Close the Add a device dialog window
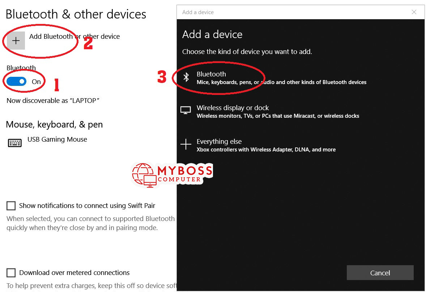This screenshot has height=292, width=426. coord(414,12)
